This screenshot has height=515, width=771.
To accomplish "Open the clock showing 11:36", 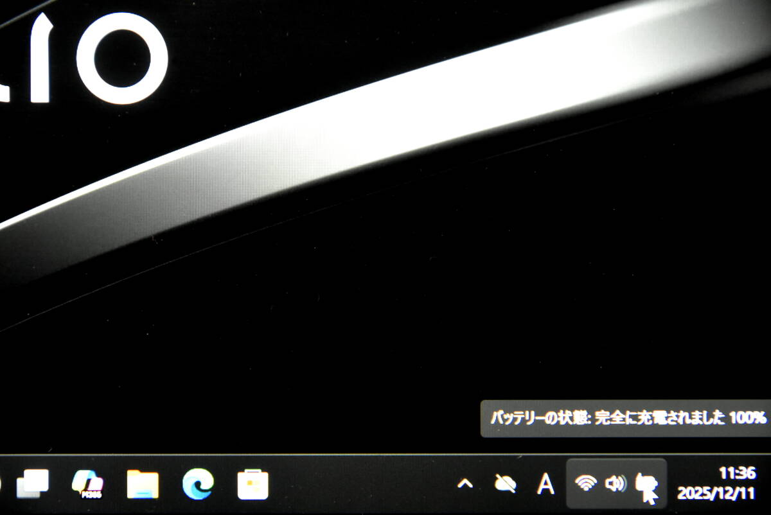I will tap(736, 474).
